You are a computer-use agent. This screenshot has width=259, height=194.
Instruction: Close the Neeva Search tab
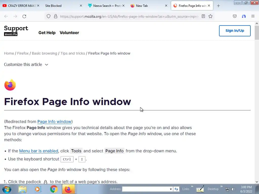[x=123, y=6]
